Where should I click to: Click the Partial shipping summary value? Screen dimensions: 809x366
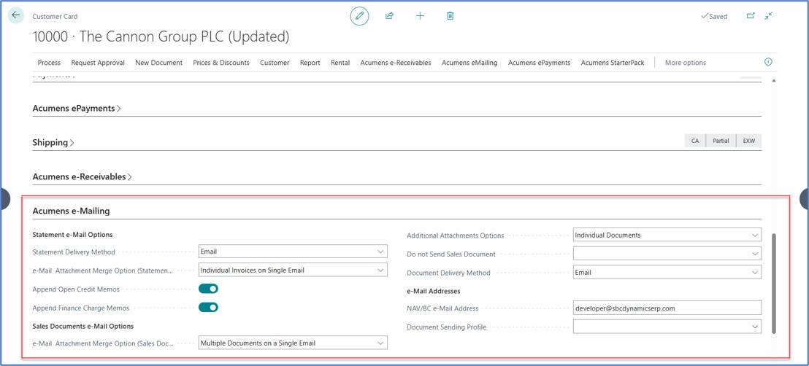(x=721, y=141)
